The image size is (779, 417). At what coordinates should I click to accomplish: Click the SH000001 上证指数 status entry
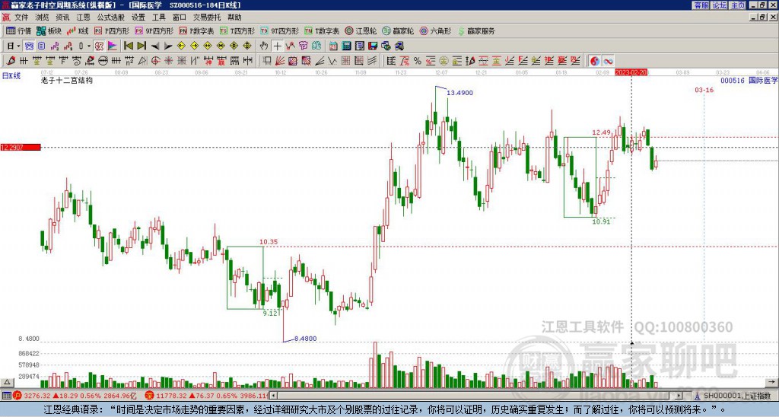(x=736, y=396)
